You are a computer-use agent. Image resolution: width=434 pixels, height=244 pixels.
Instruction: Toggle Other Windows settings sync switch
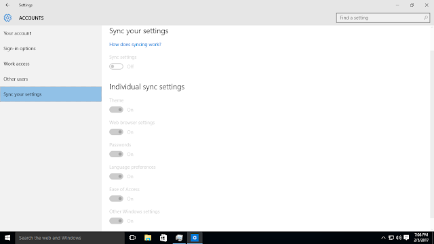click(116, 221)
